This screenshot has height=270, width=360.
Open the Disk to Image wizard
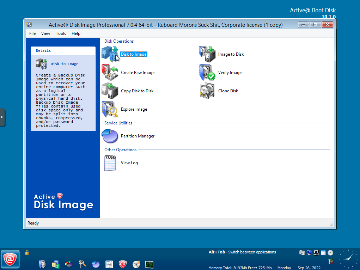(x=133, y=54)
